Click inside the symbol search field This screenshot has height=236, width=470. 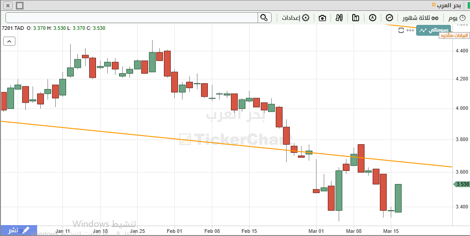click(x=131, y=18)
